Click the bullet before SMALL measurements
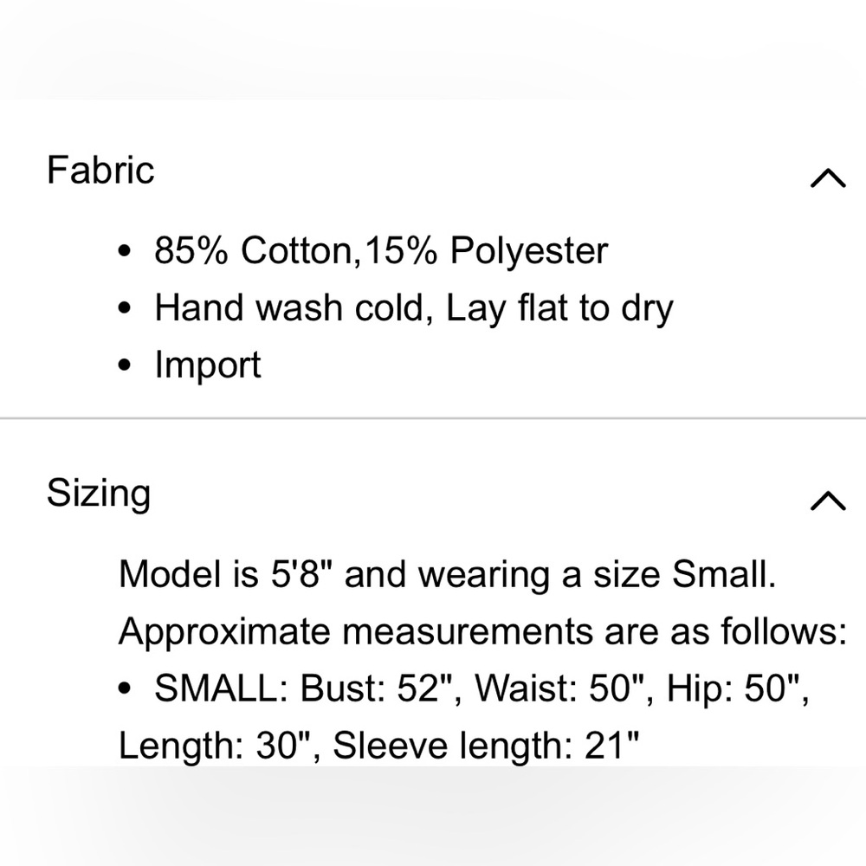The width and height of the screenshot is (866, 866). pyautogui.click(x=128, y=691)
